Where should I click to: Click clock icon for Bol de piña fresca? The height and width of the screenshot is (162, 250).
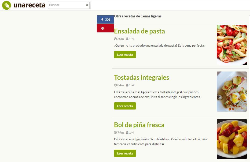click(x=115, y=133)
